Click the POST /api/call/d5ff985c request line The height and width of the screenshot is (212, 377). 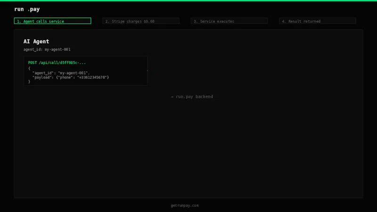(x=57, y=63)
